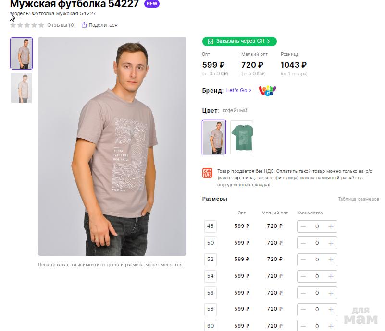Increase quantity for size 48
The height and width of the screenshot is (331, 385).
(x=331, y=226)
